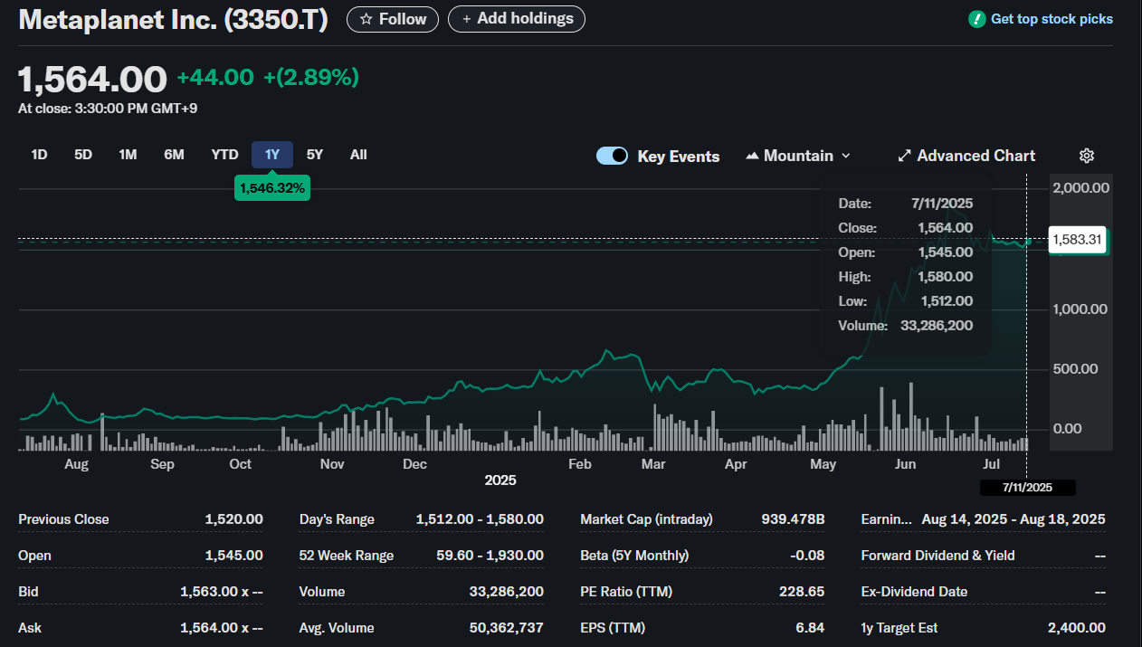
Task: Select the 1D time range tab
Action: point(39,155)
